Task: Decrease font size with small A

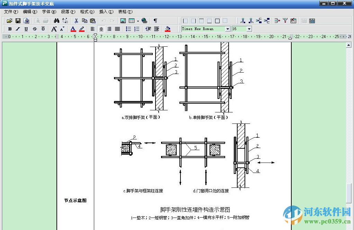Action: (62, 29)
